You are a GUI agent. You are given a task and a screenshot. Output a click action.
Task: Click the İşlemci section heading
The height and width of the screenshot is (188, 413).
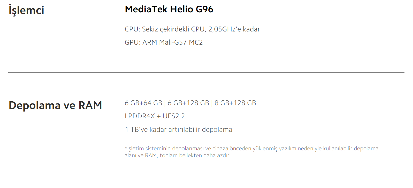tap(26, 10)
